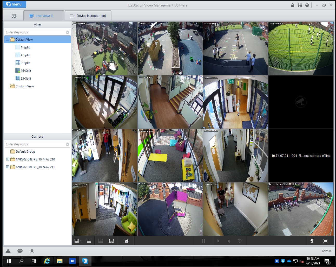Screen dimensions: 336x267
Task: Click the clock playback time icon
Action: [240, 241]
